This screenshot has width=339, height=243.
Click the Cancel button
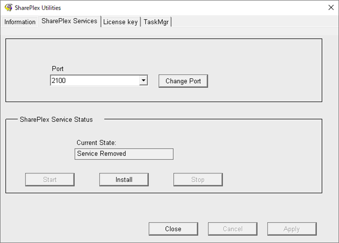coord(233,229)
